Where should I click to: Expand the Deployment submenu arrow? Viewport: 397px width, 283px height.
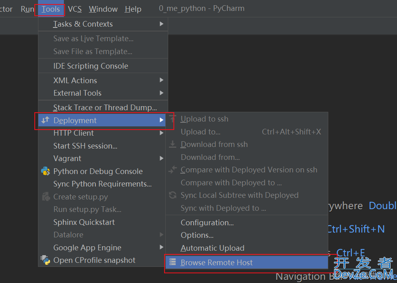(162, 120)
